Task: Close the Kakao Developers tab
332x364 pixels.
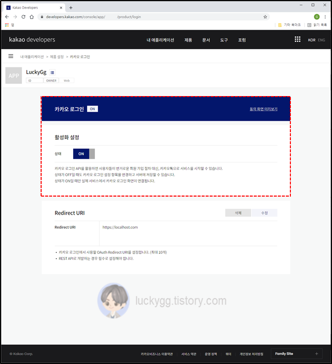Action: click(x=61, y=8)
